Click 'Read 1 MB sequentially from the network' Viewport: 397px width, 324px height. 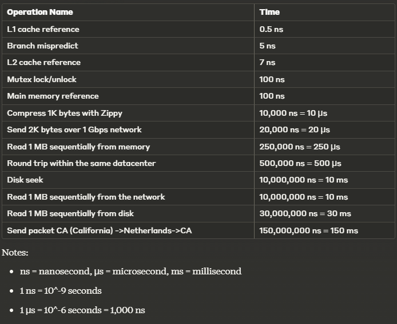point(86,197)
